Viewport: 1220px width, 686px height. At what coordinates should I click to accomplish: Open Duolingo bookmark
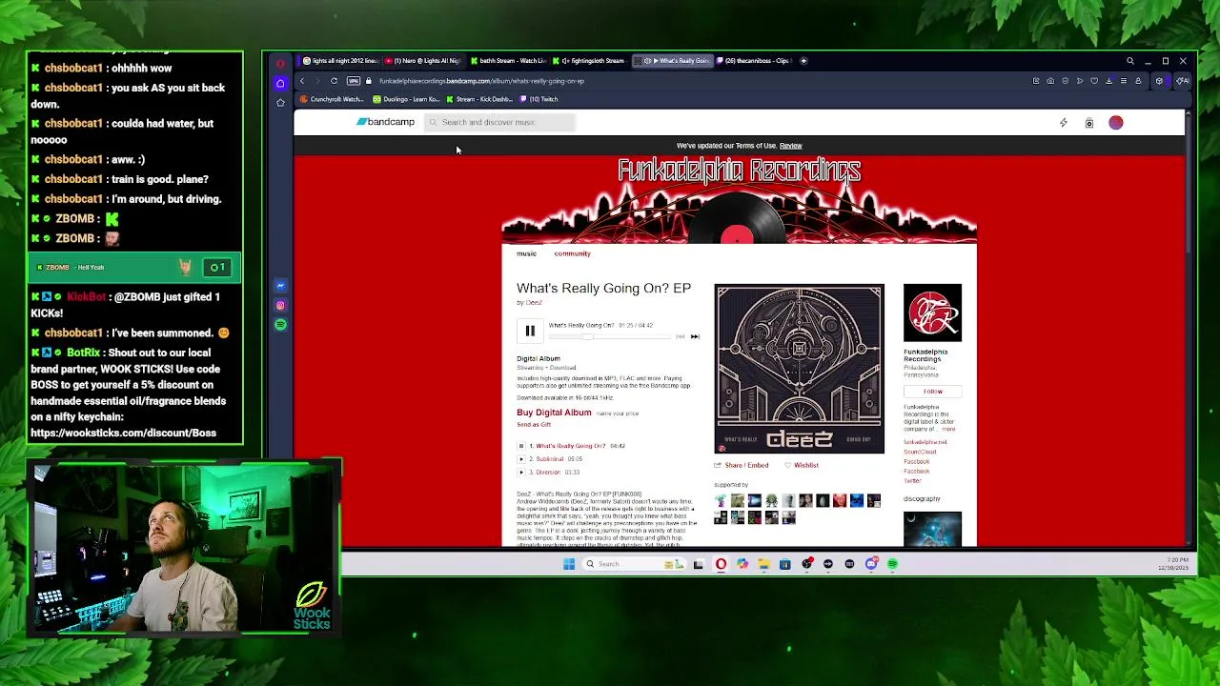click(407, 99)
